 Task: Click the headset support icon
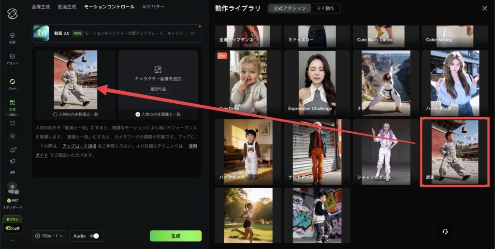coord(445,231)
